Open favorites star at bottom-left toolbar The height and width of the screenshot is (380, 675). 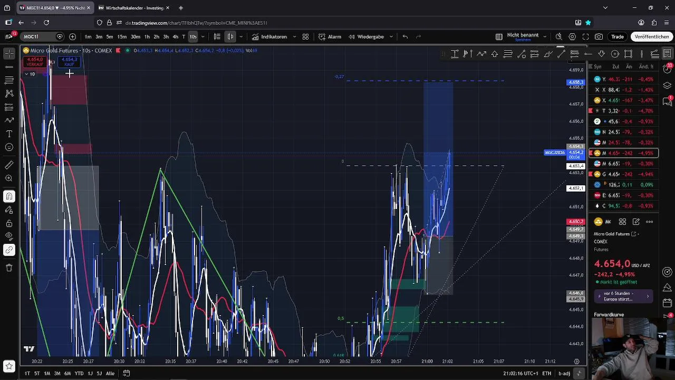tap(9, 366)
